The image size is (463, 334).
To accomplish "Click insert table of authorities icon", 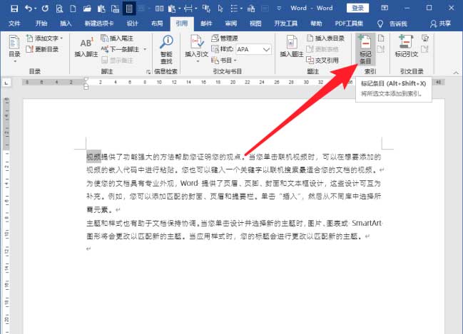I will [x=425, y=38].
